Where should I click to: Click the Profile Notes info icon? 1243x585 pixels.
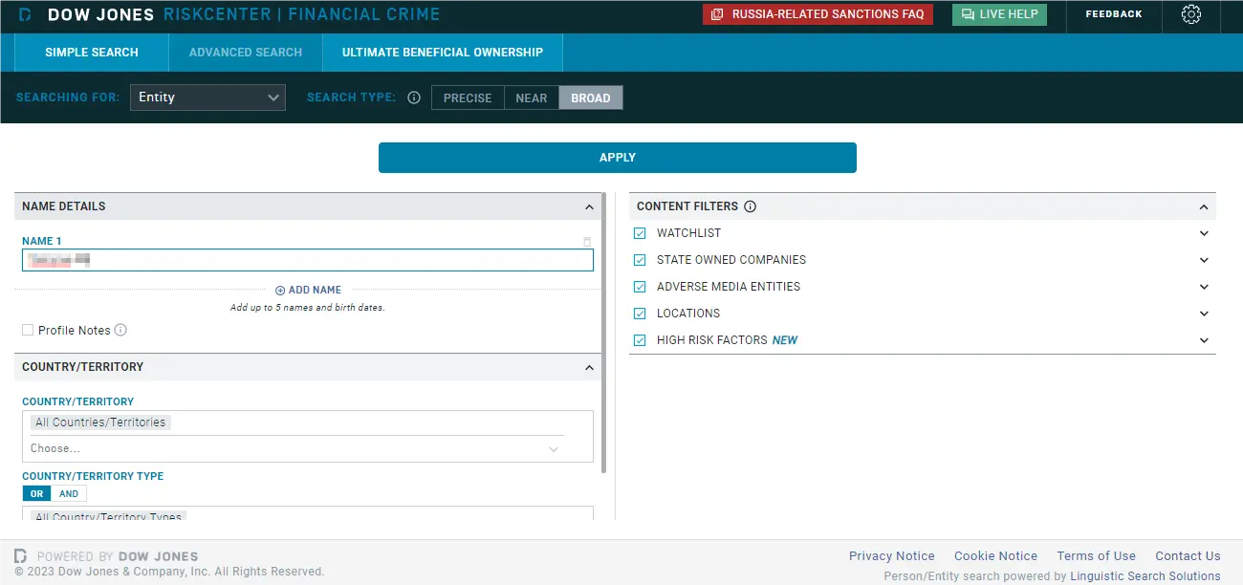[x=120, y=330]
